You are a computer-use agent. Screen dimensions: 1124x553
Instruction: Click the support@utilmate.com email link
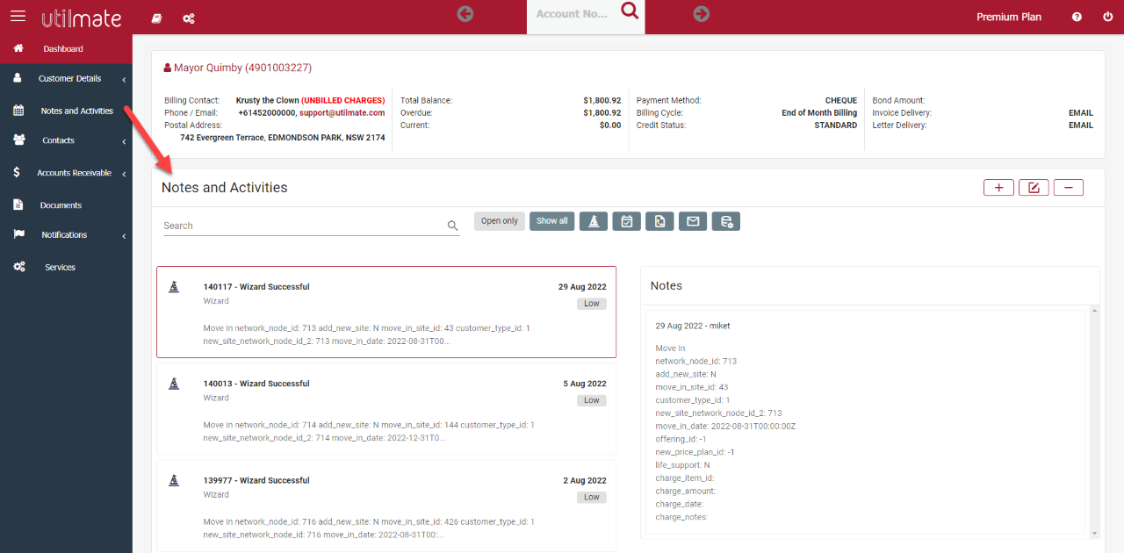(342, 112)
